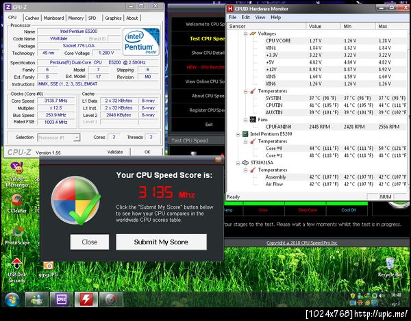Image resolution: width=411 pixels, height=321 pixels.
Task: Switch to CPU-Z in the taskbar
Action: pos(62,299)
